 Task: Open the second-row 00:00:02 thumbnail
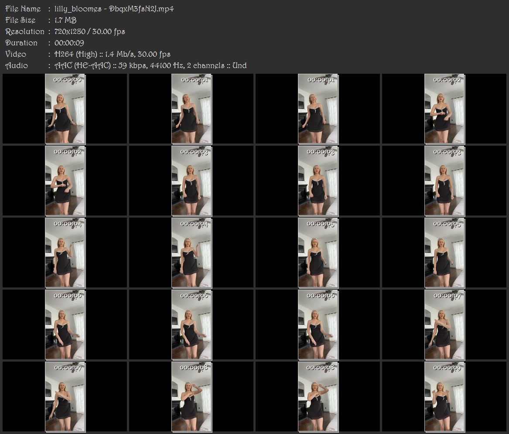point(65,181)
